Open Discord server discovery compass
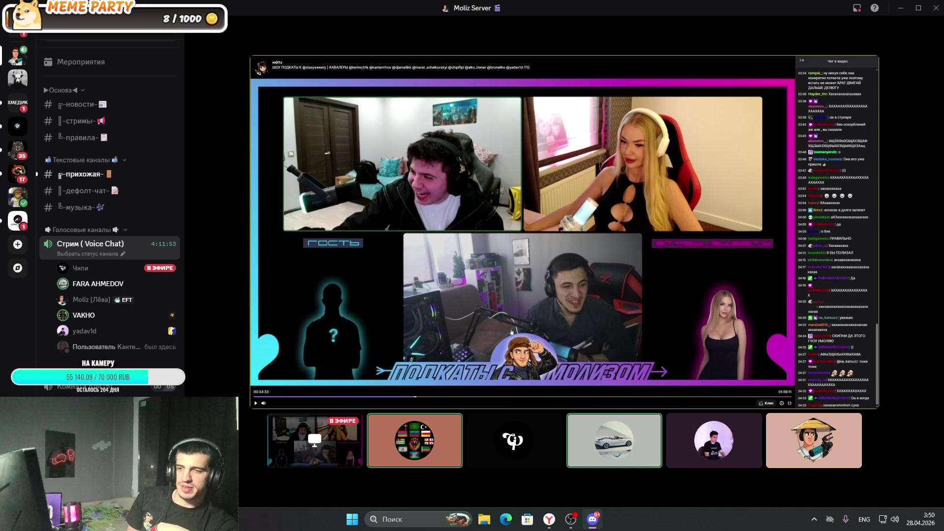 pos(18,268)
